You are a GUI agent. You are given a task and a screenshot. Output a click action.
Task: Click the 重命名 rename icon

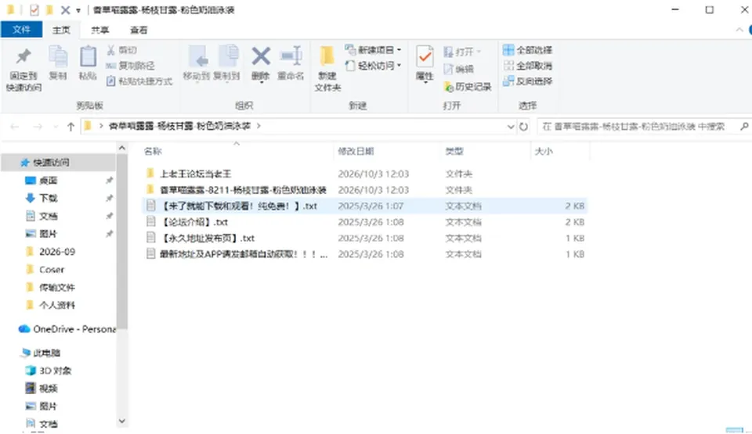coord(291,56)
